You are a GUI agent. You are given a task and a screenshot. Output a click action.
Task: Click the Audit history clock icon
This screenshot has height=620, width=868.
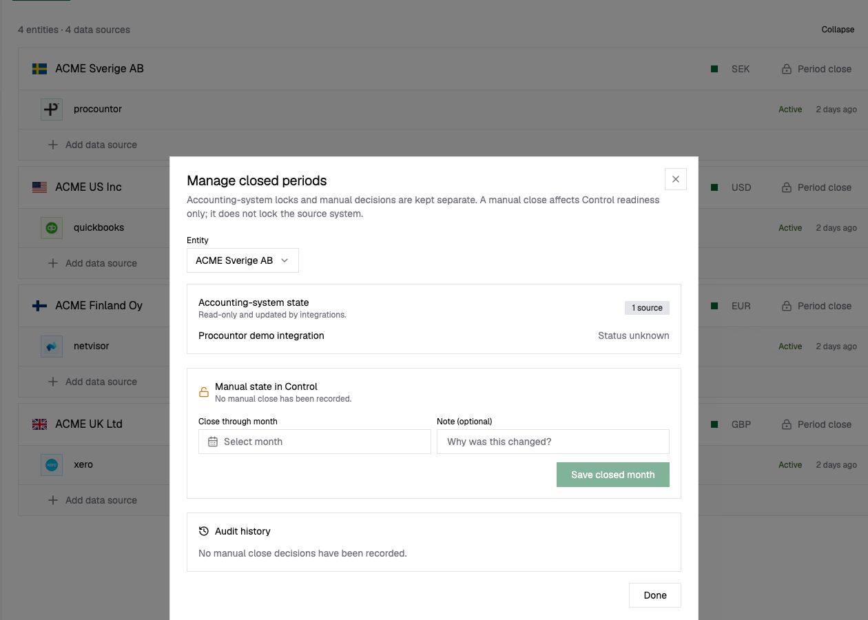[x=204, y=531]
